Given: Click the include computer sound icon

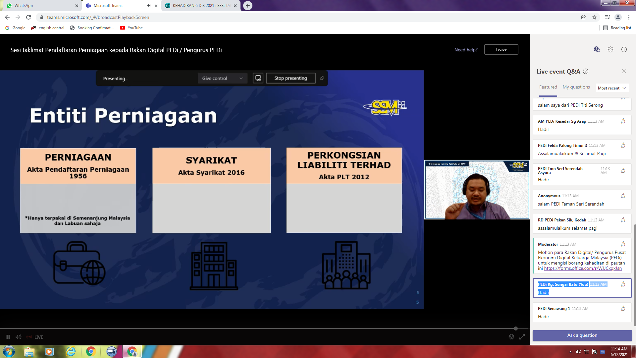Looking at the screenshot, I should (258, 78).
